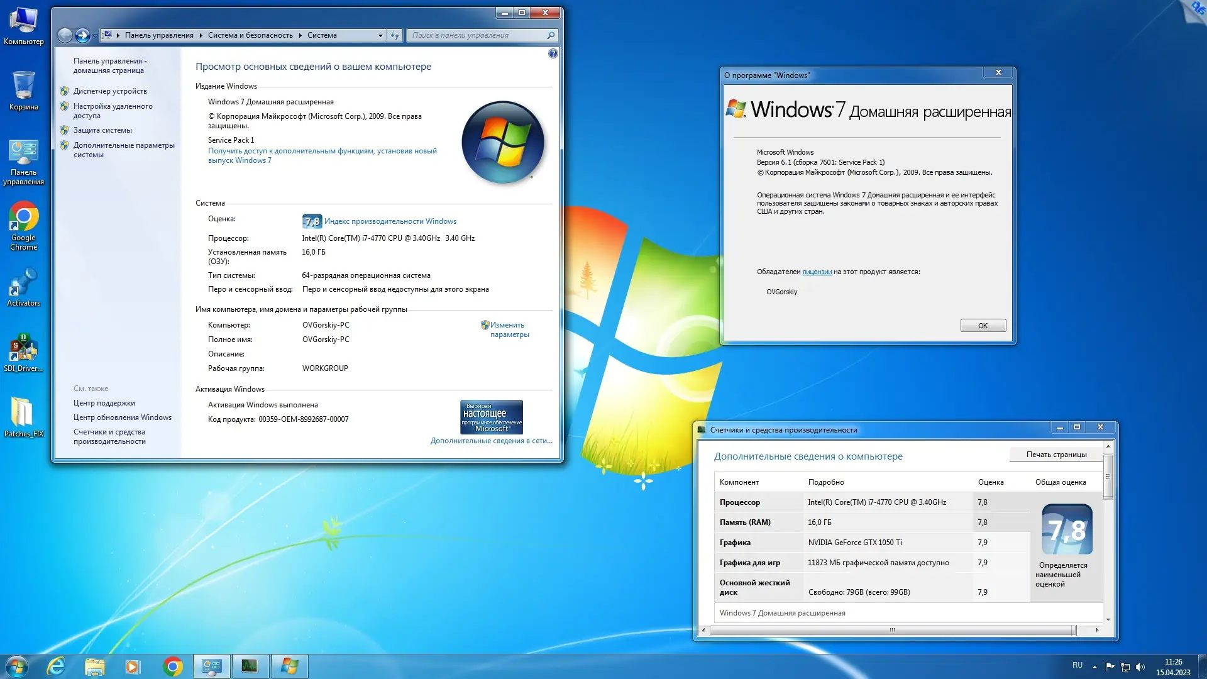
Task: Click the address bar refresh button
Action: click(395, 35)
